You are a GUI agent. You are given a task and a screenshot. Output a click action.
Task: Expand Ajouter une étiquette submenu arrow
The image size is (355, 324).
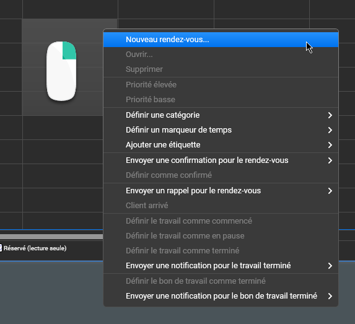point(330,145)
